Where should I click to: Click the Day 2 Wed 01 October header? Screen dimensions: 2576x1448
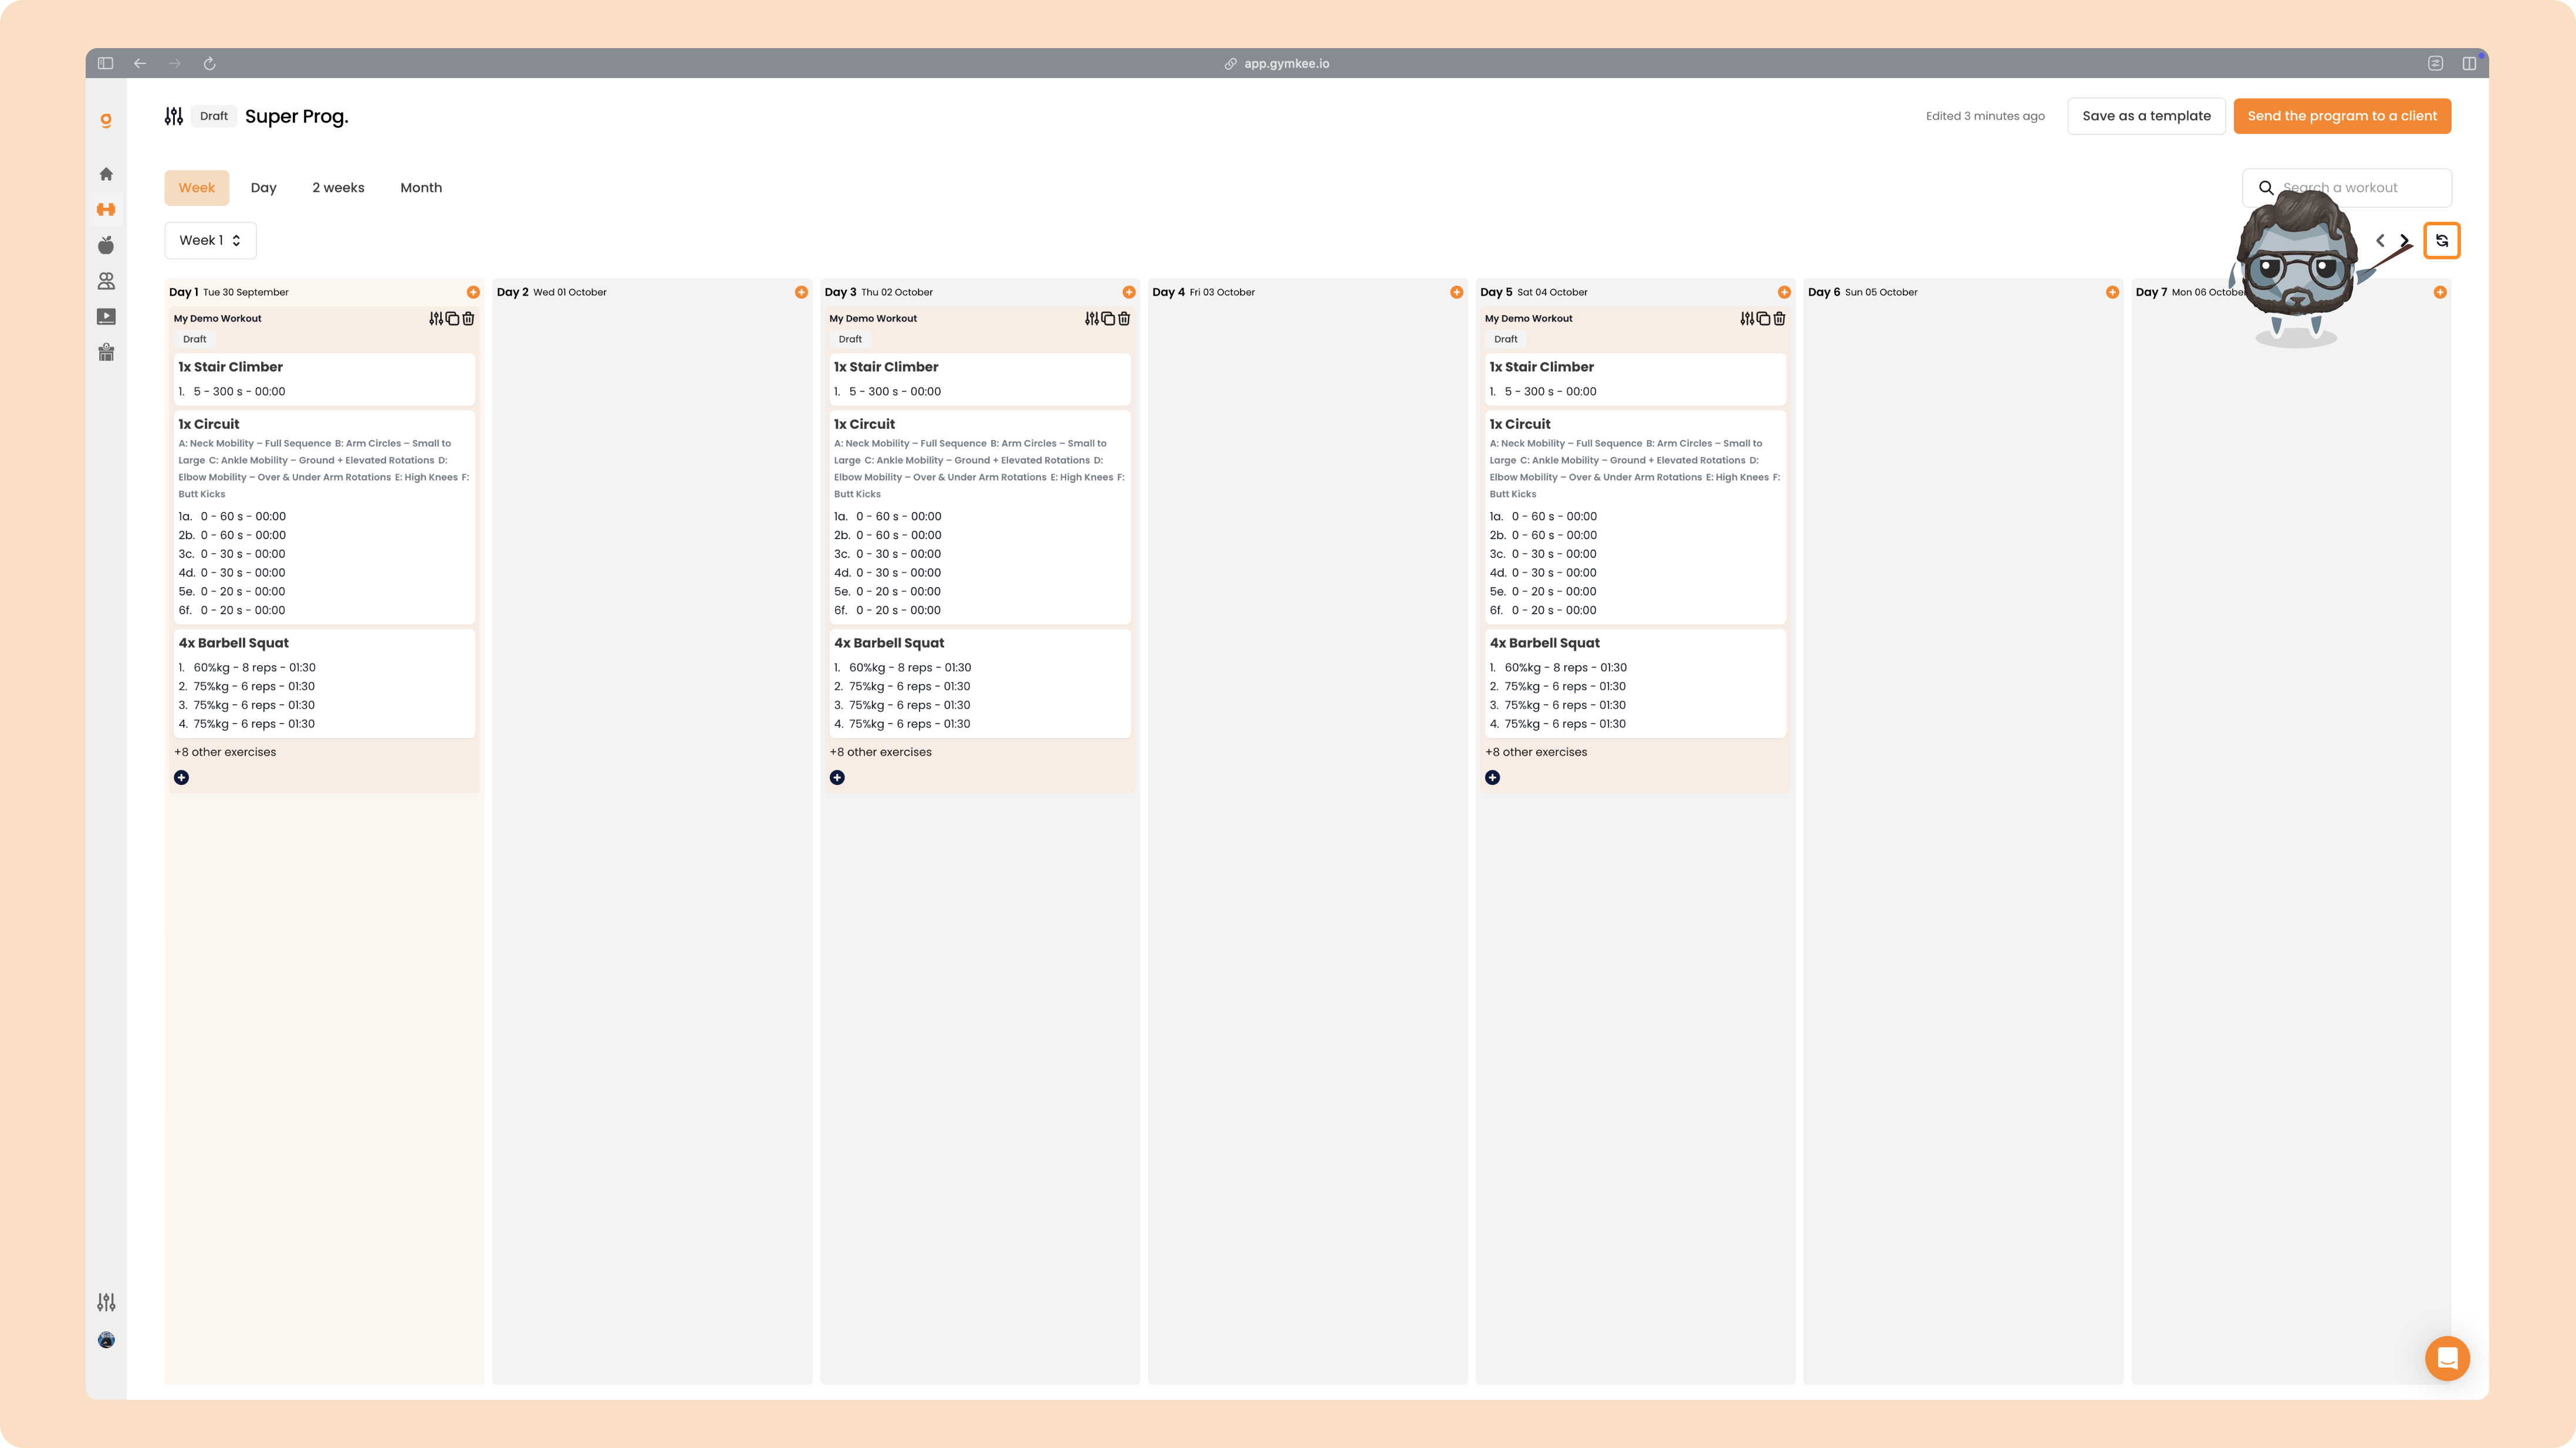(552, 292)
